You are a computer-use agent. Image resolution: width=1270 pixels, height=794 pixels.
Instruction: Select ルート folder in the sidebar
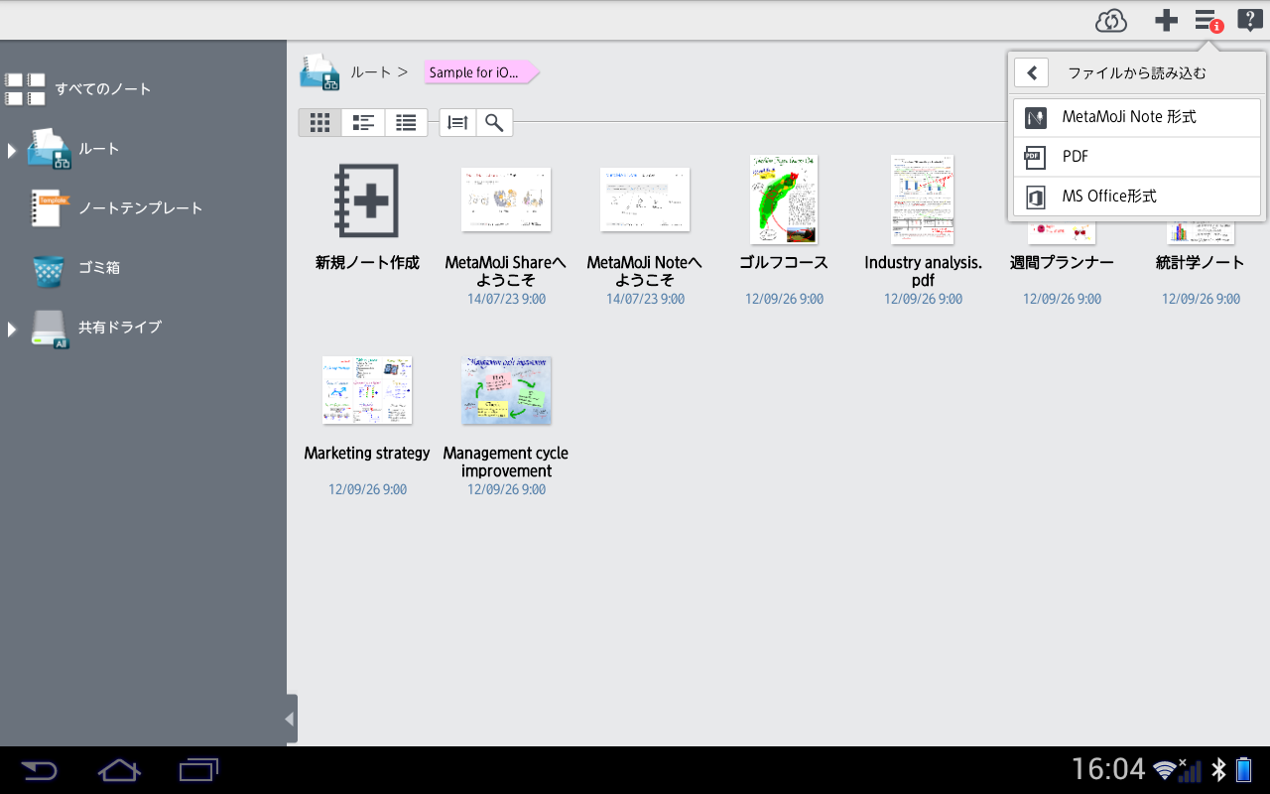pyautogui.click(x=99, y=149)
